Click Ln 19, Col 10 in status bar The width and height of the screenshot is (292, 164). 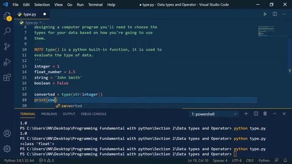[x=198, y=160]
